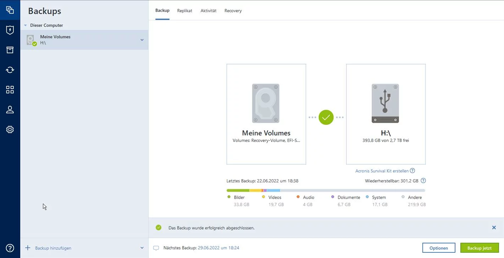The image size is (504, 258).
Task: Click green Bilder segment of usage bar
Action: 238,191
